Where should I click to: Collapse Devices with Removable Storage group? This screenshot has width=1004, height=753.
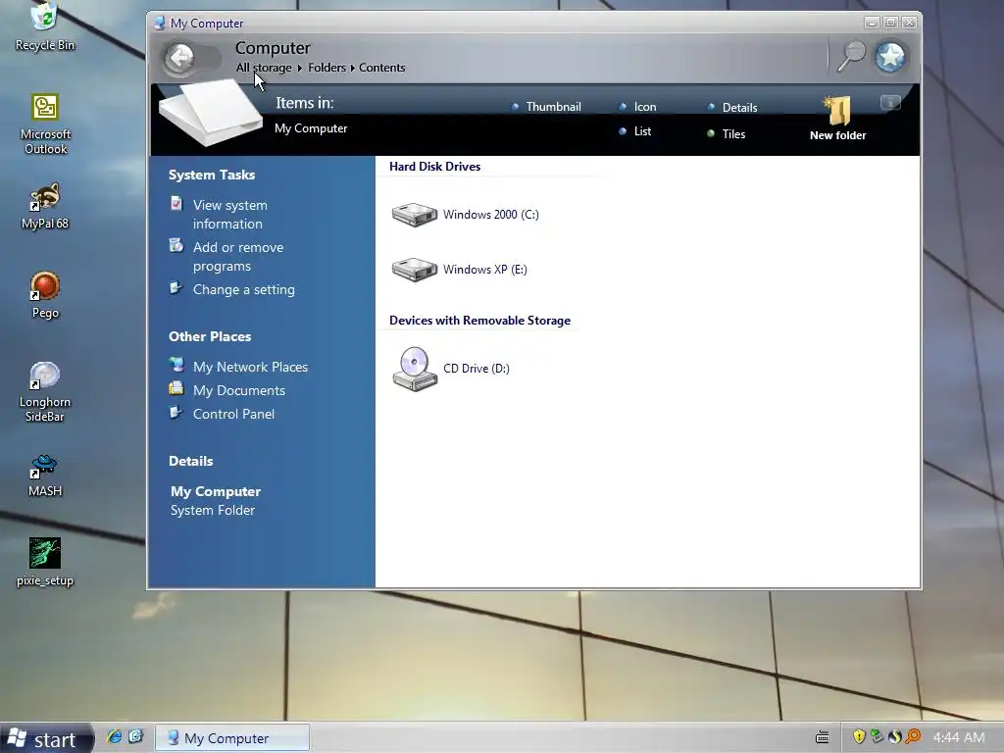coord(479,321)
